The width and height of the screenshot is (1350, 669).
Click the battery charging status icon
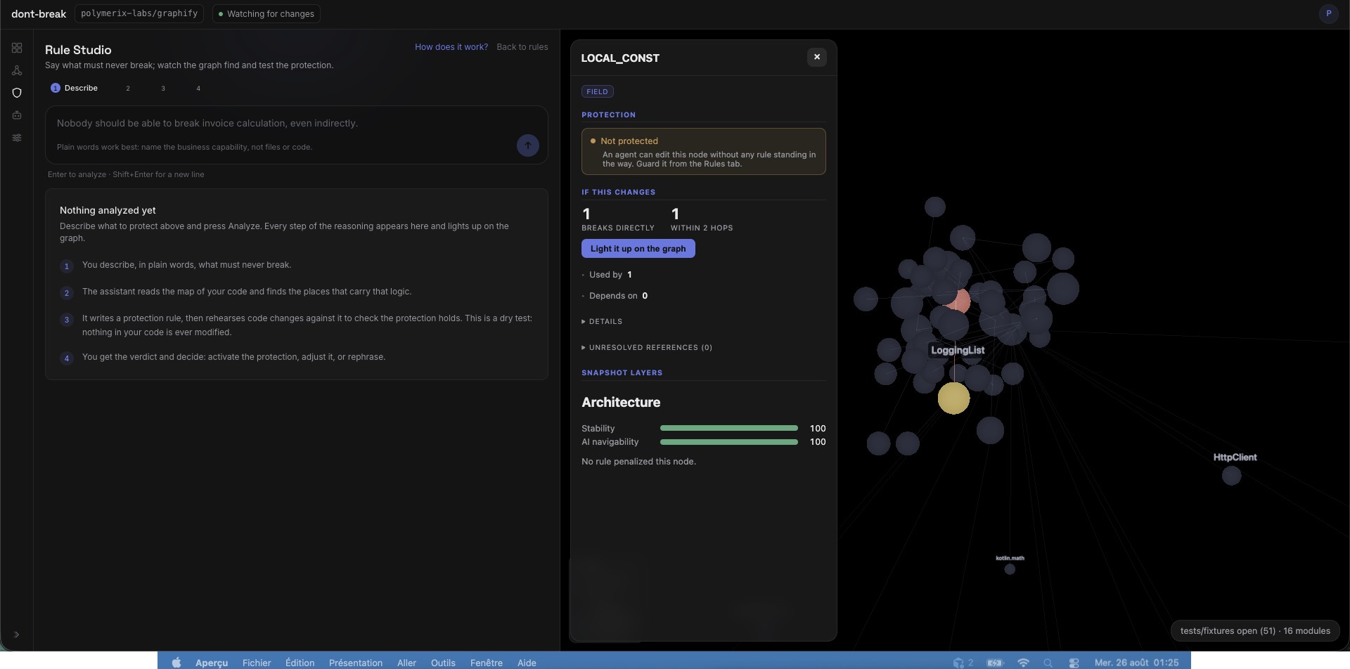pyautogui.click(x=995, y=663)
